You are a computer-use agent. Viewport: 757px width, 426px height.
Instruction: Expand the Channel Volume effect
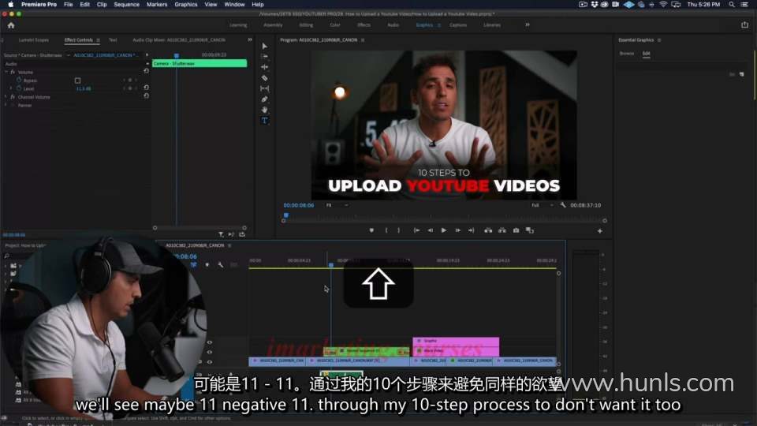(x=6, y=97)
